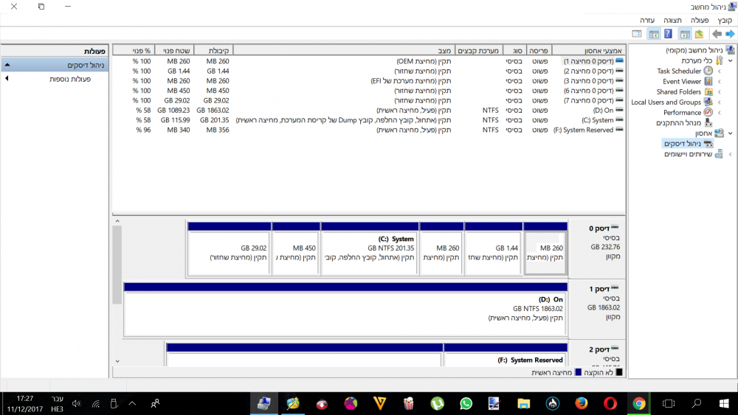Open the פעולה menu

coord(700,20)
